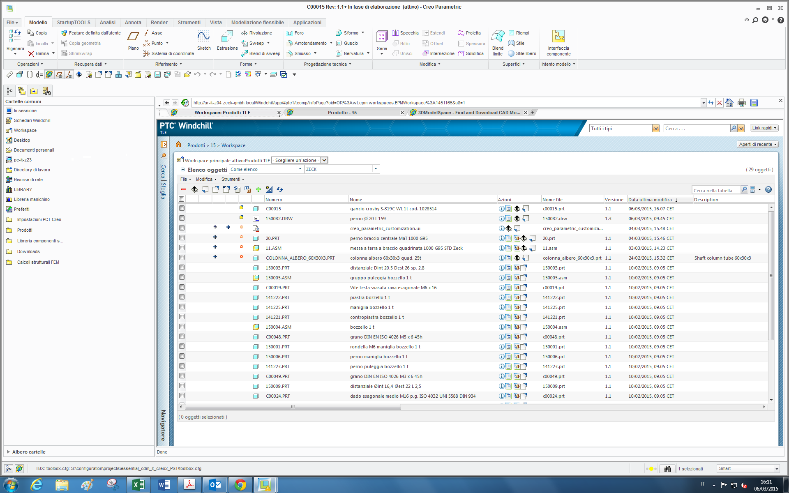The width and height of the screenshot is (789, 493).
Task: Click the printer icon in browser bar
Action: click(741, 103)
